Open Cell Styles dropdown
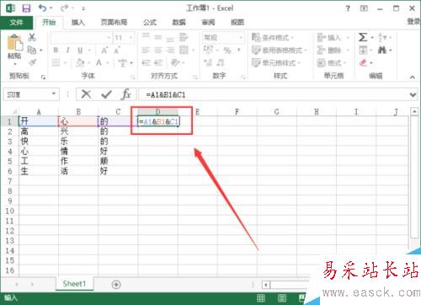The width and height of the screenshot is (421, 305). (x=276, y=62)
